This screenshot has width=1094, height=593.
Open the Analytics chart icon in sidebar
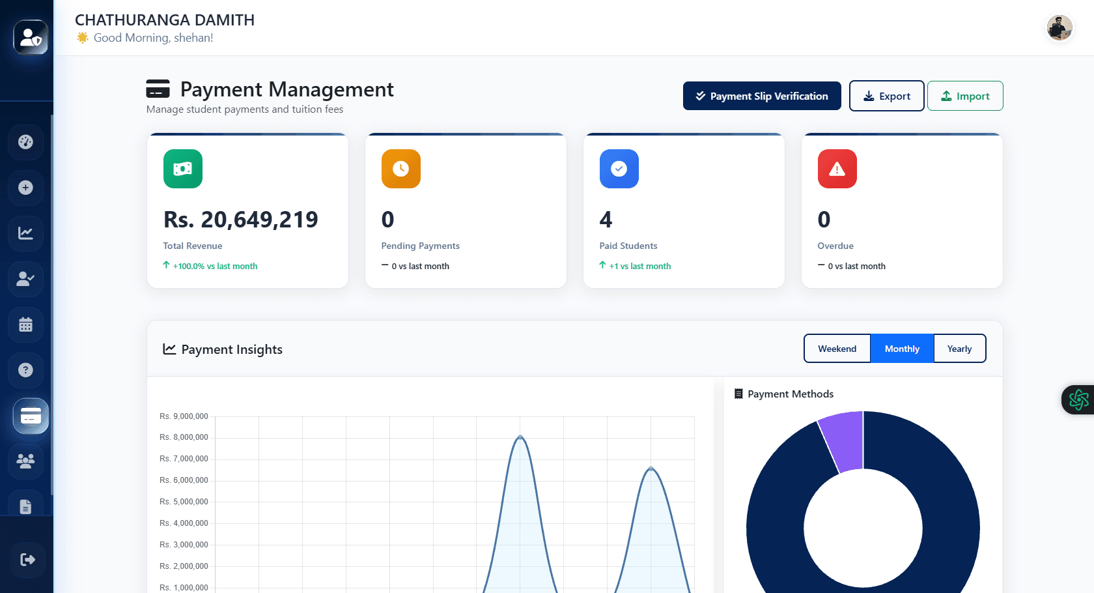click(x=26, y=233)
